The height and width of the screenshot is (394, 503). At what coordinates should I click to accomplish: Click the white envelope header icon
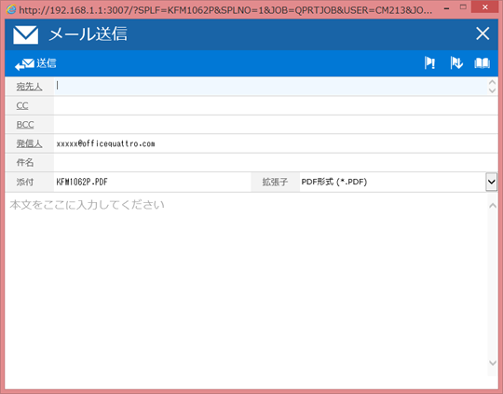26,35
